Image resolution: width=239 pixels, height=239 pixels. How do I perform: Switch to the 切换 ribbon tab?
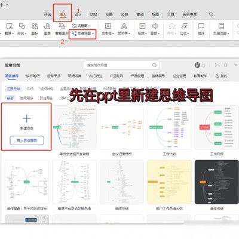[94, 14]
